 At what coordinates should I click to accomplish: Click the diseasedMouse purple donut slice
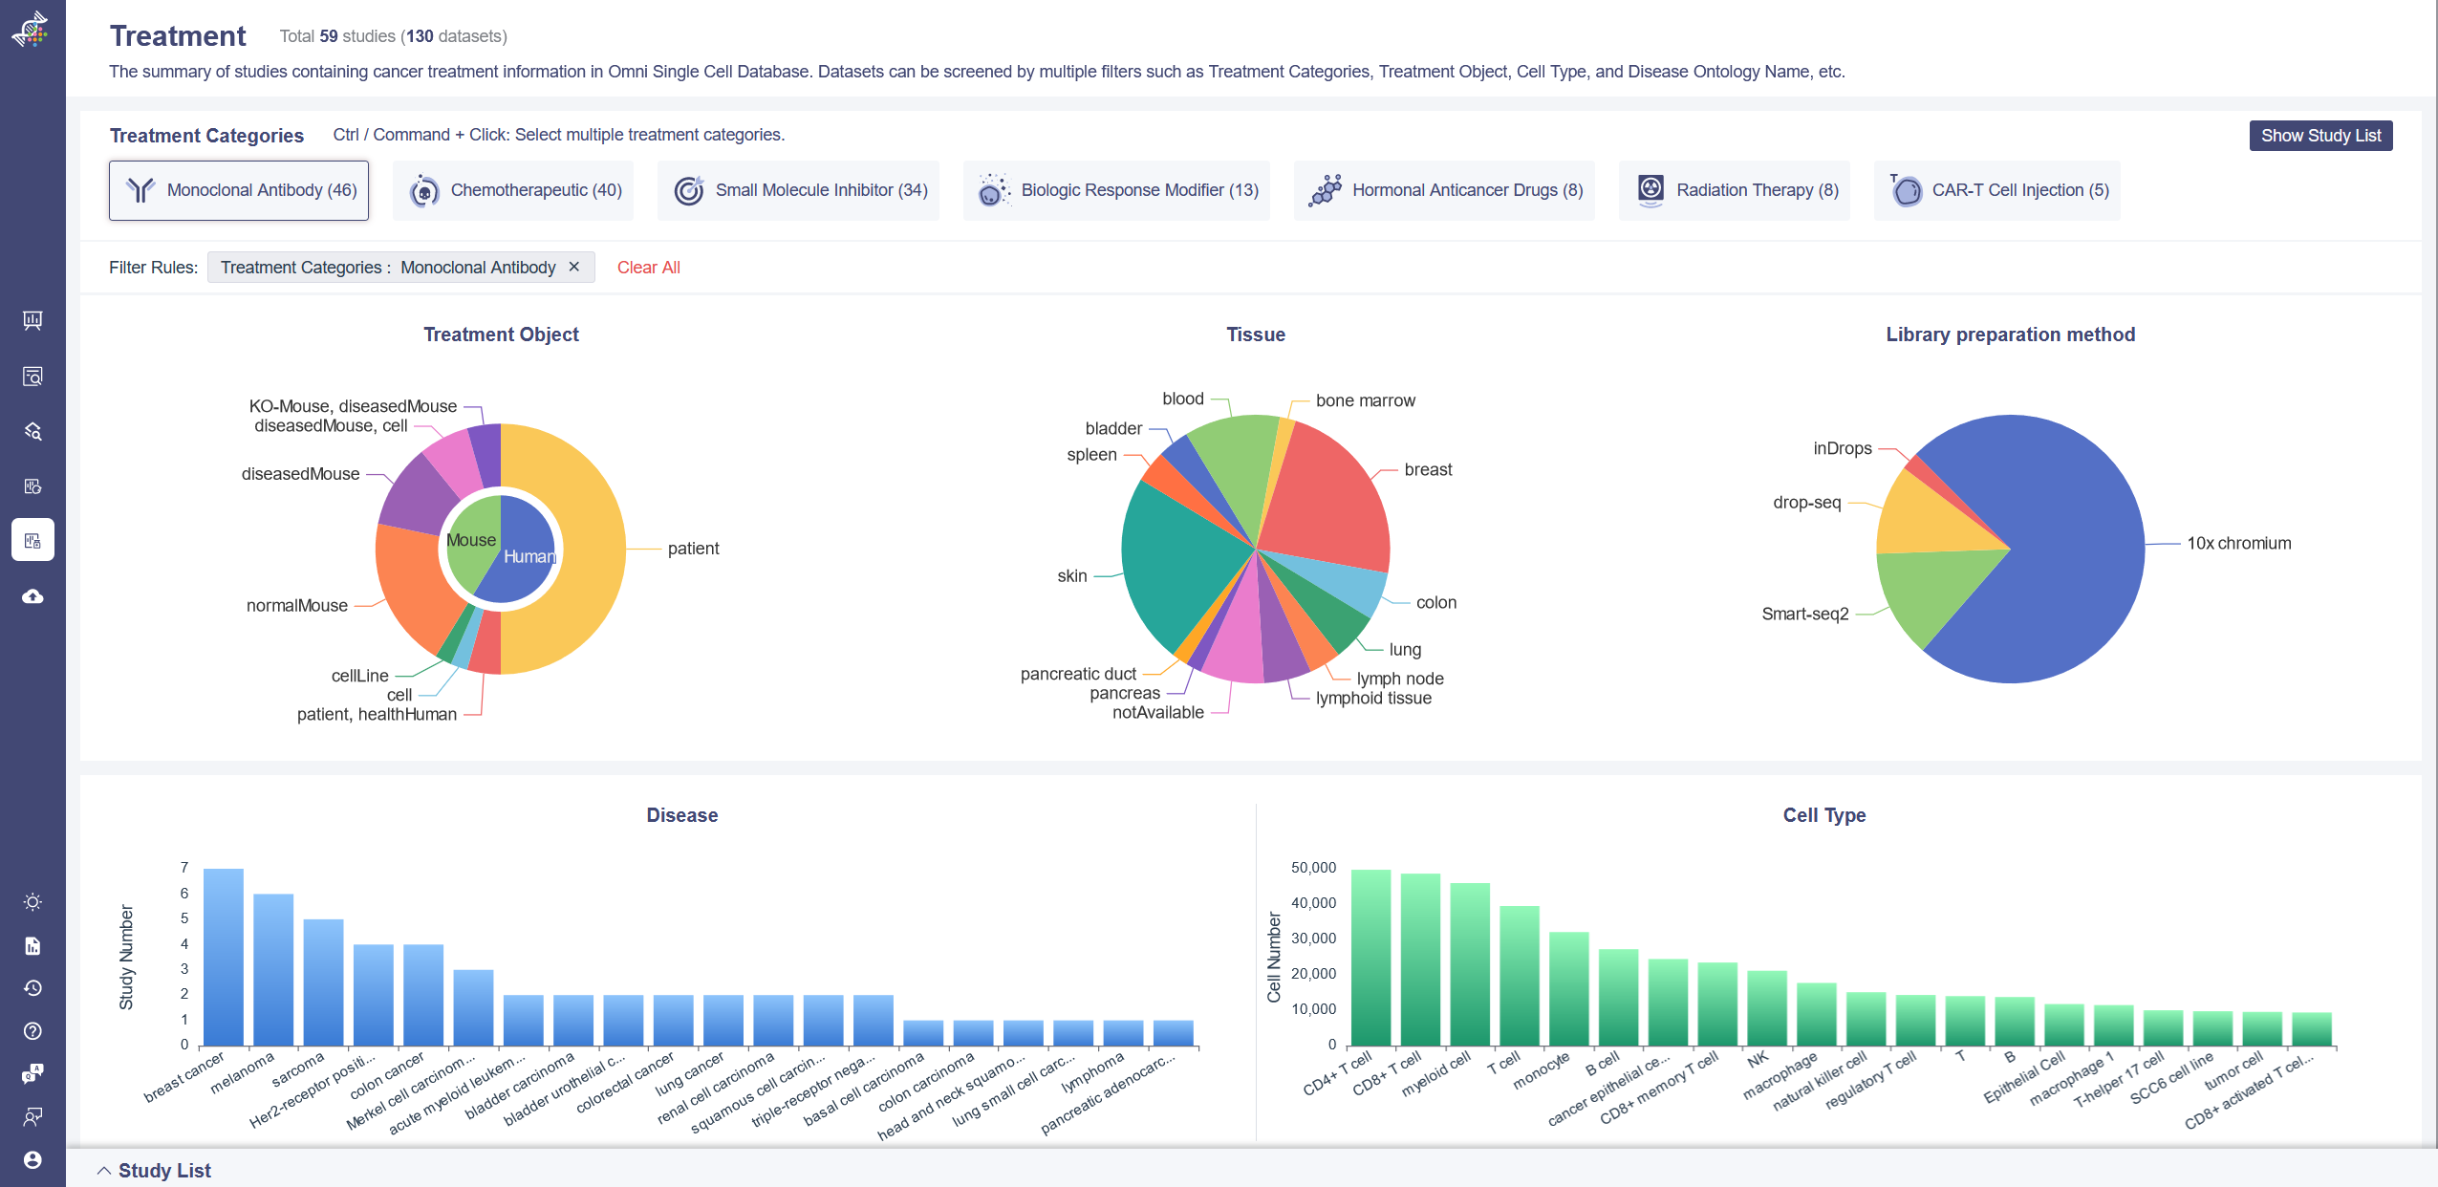[421, 492]
